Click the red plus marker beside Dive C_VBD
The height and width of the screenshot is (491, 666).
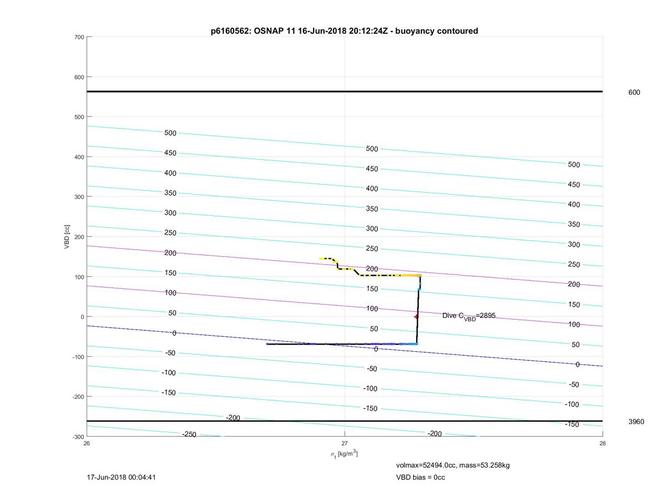click(x=416, y=317)
